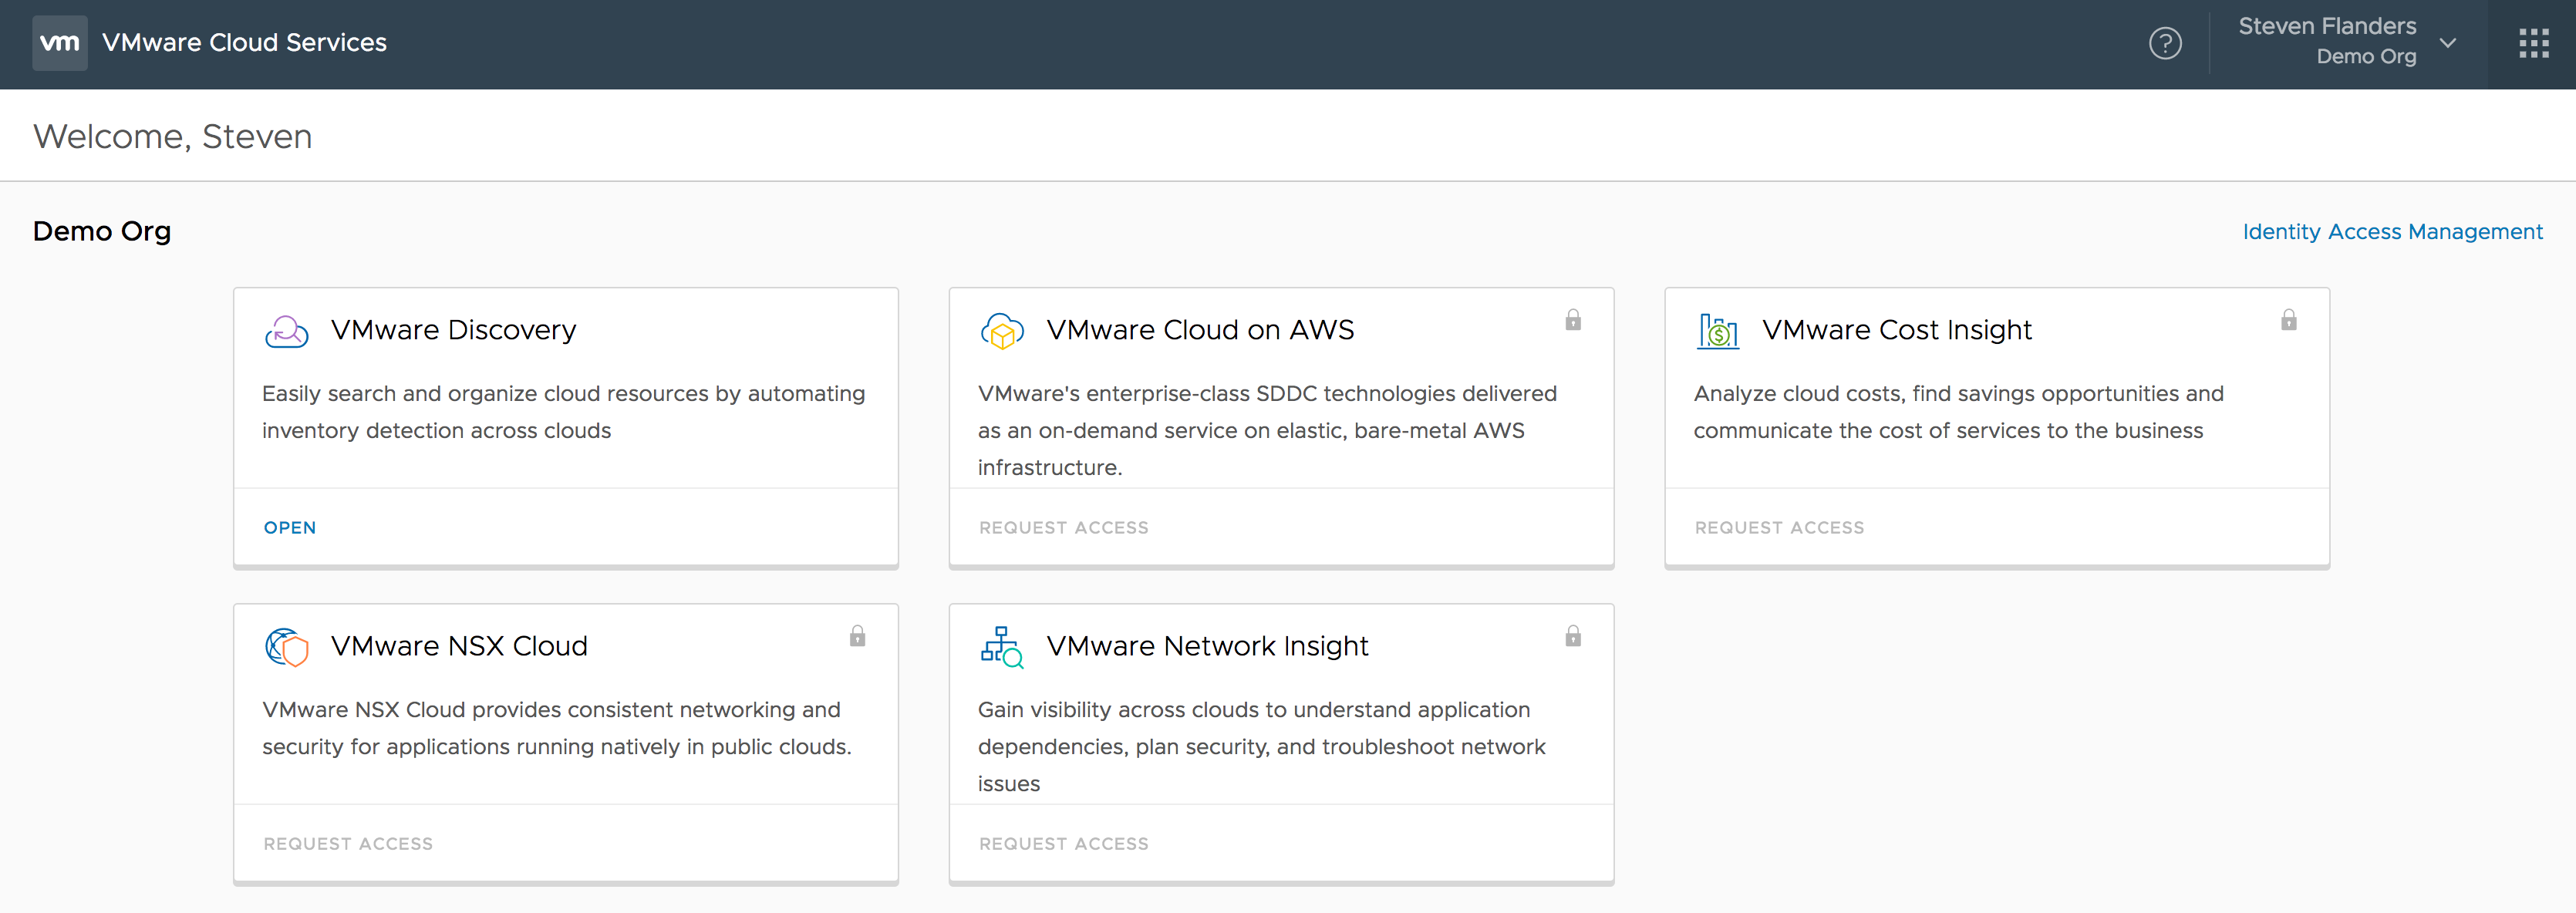The image size is (2576, 913).
Task: Click the VMware Discovery cloud icon
Action: [x=286, y=331]
